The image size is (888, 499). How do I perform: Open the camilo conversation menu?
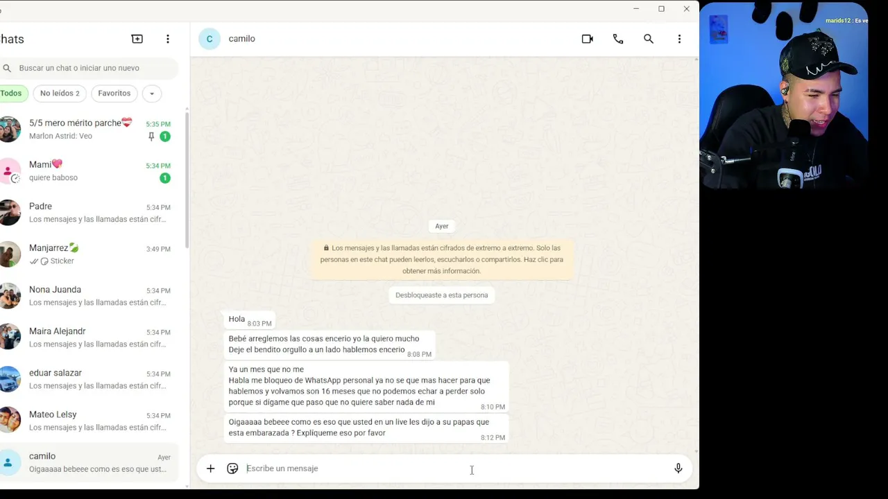679,39
